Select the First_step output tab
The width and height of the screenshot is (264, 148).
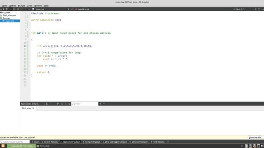click(x=26, y=108)
